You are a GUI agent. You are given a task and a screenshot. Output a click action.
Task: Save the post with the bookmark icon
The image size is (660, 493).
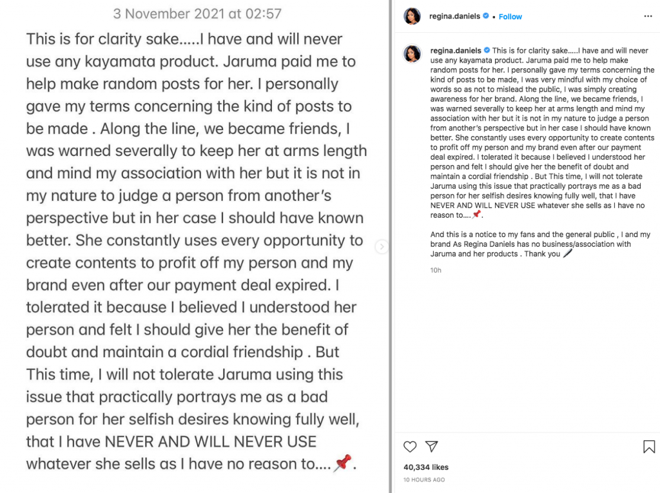point(648,446)
